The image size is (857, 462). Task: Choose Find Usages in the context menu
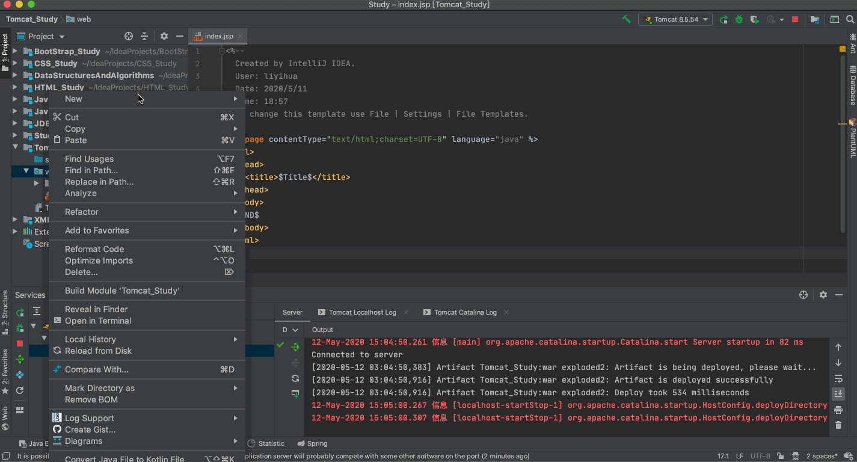coord(147,159)
